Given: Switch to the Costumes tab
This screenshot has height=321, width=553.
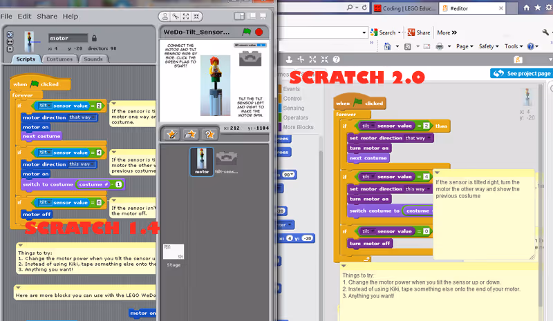Looking at the screenshot, I should click(x=59, y=59).
